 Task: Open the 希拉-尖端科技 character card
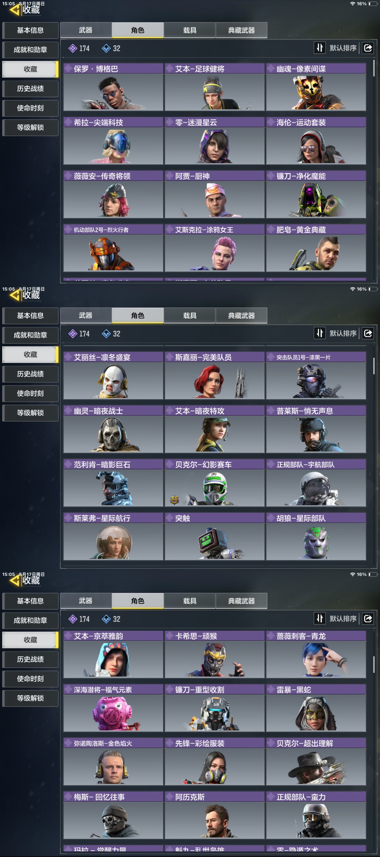(x=113, y=141)
